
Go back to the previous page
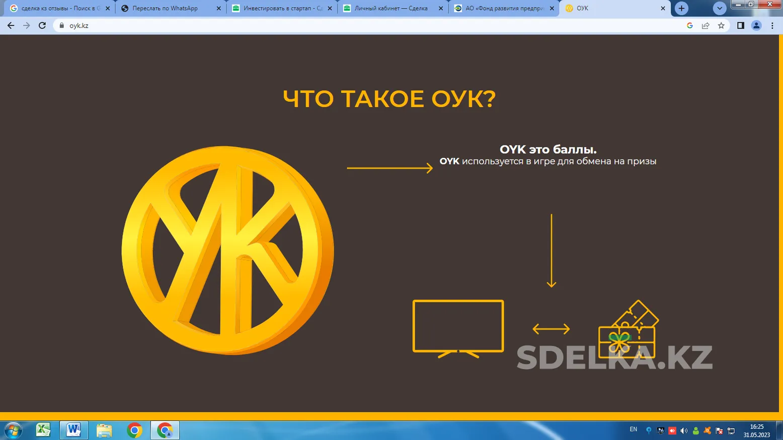(11, 26)
